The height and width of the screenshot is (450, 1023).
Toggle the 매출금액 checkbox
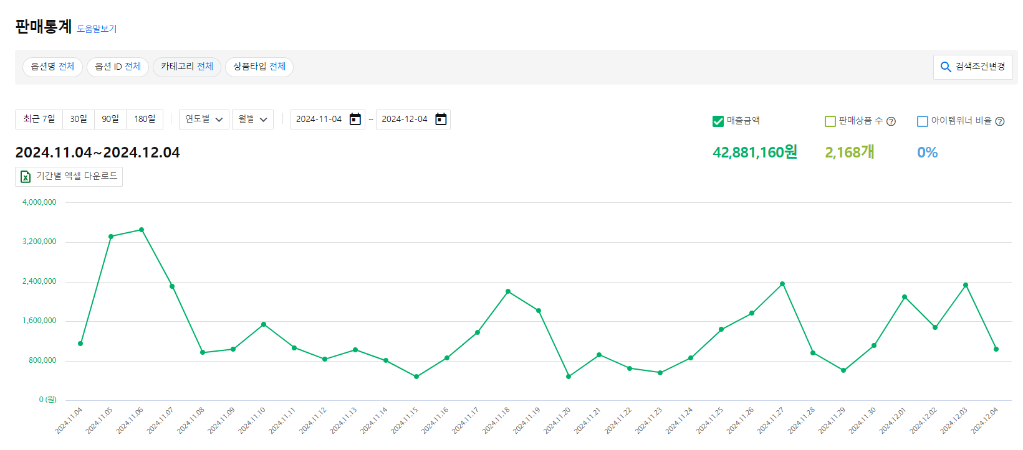point(718,121)
